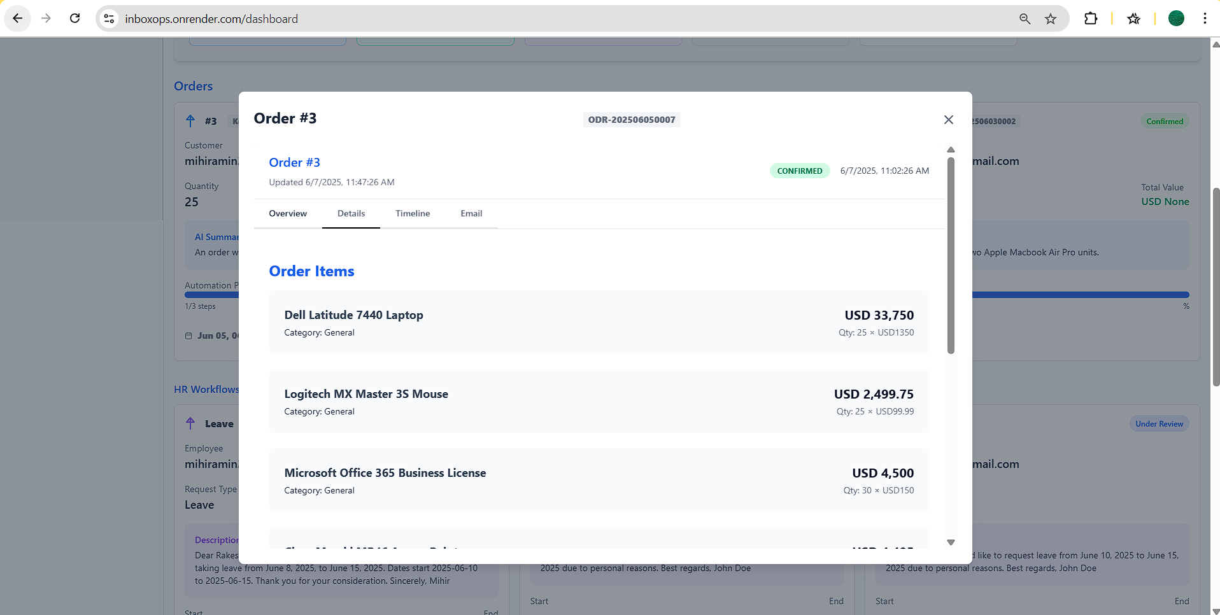
Task: Open the bookmarks list star icon
Action: pos(1133,18)
